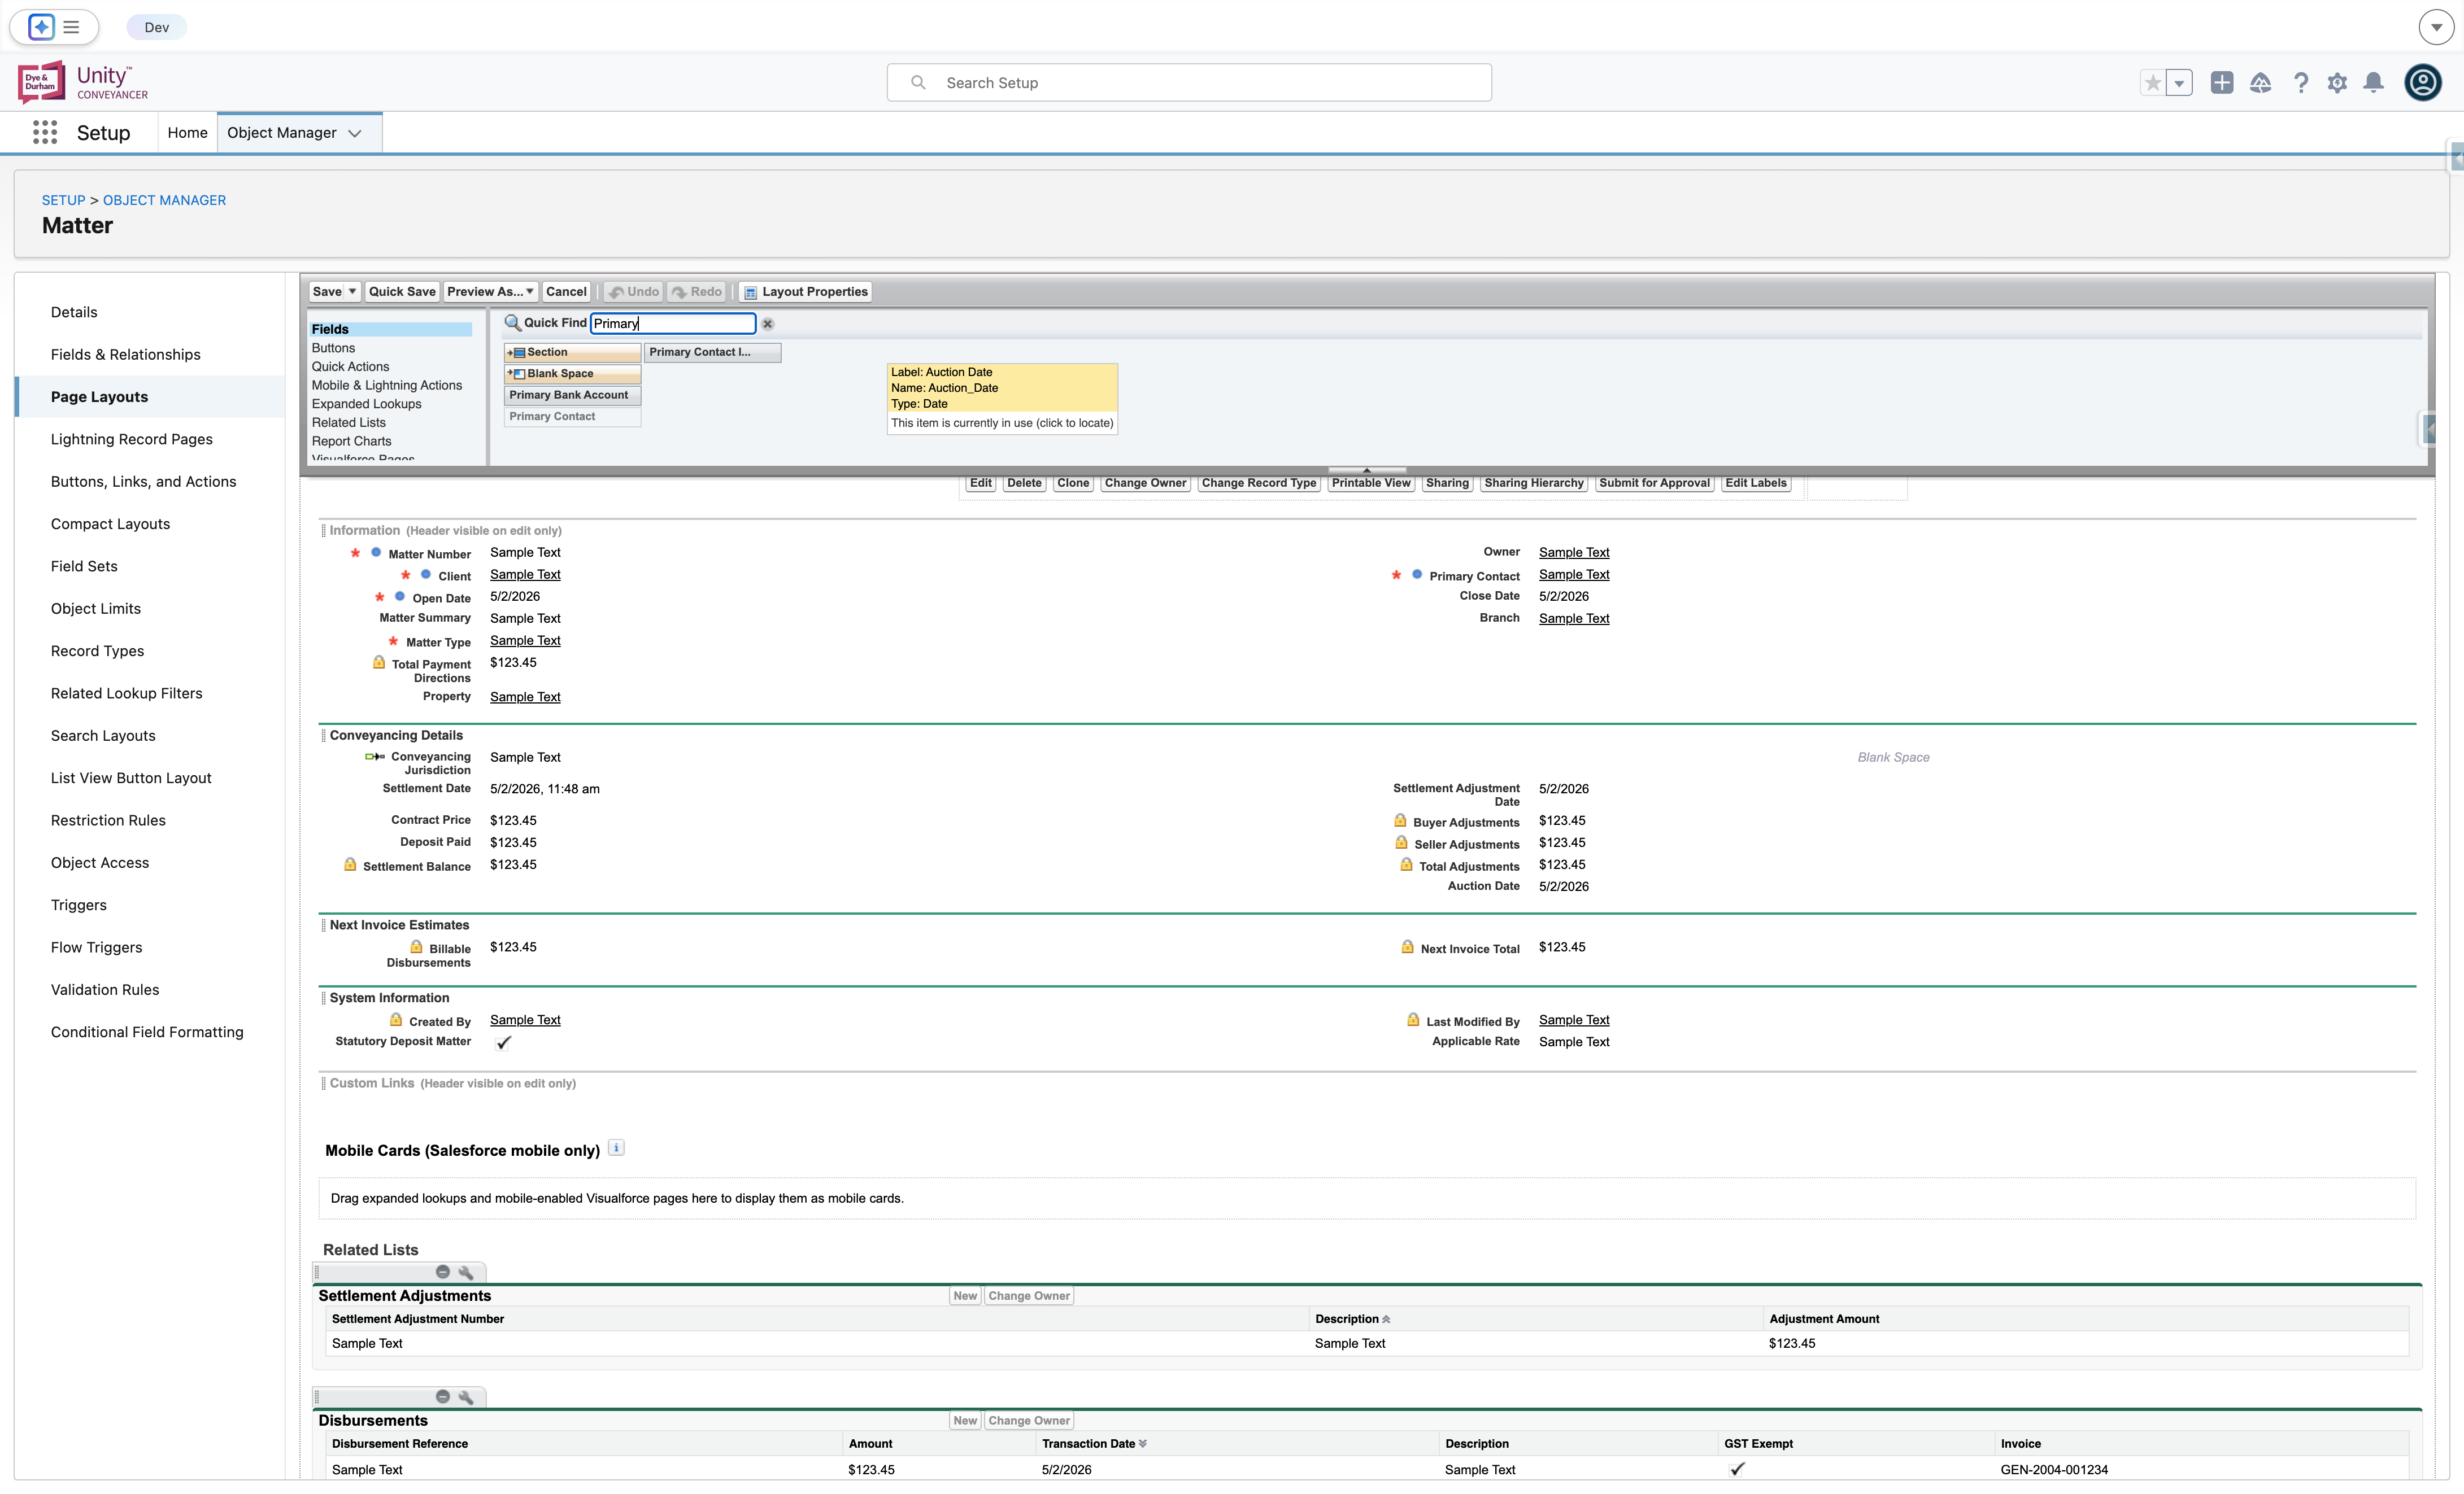The height and width of the screenshot is (1494, 2464).
Task: Switch to the Home tab
Action: click(x=187, y=133)
